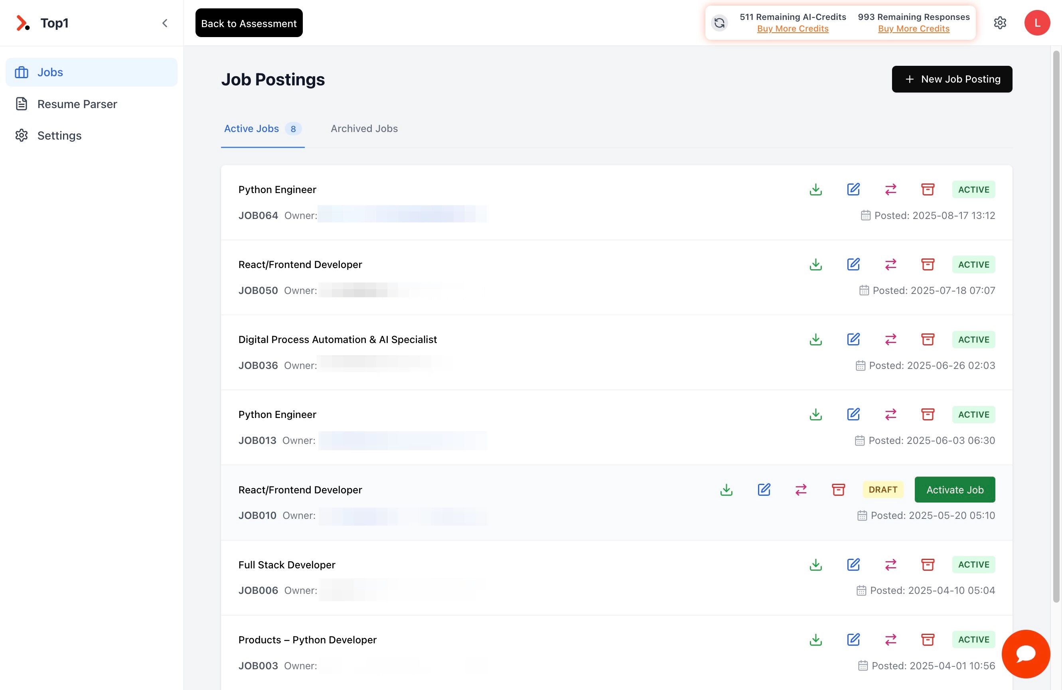Collapse the sidebar with chevron arrow
Viewport: 1062px width, 690px height.
(165, 23)
